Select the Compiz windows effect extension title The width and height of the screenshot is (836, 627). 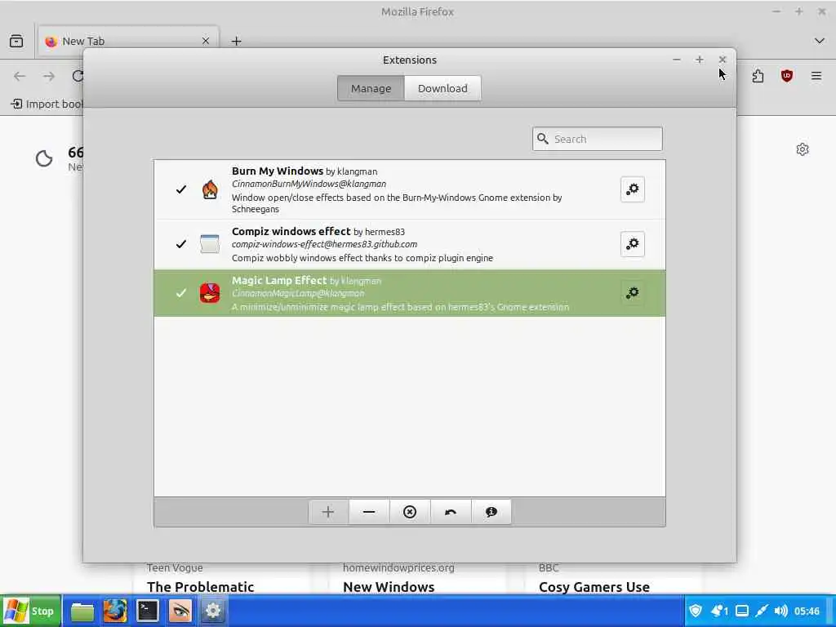(x=291, y=231)
